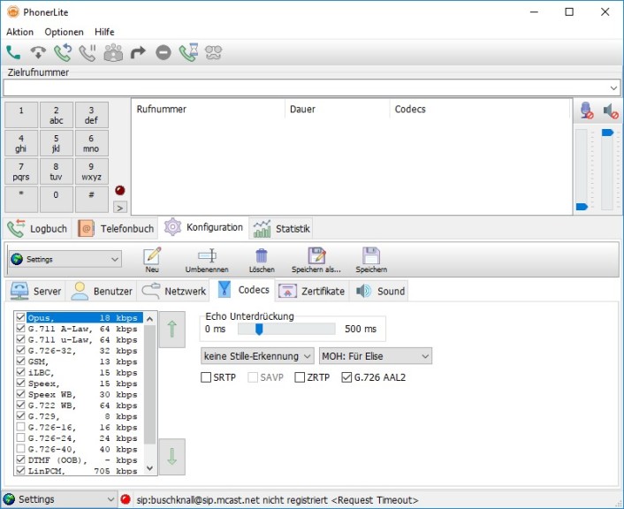
Task: Click the red record indicator by keypad
Action: 120,190
